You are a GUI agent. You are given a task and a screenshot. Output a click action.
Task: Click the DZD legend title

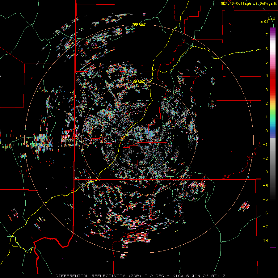tap(272, 19)
